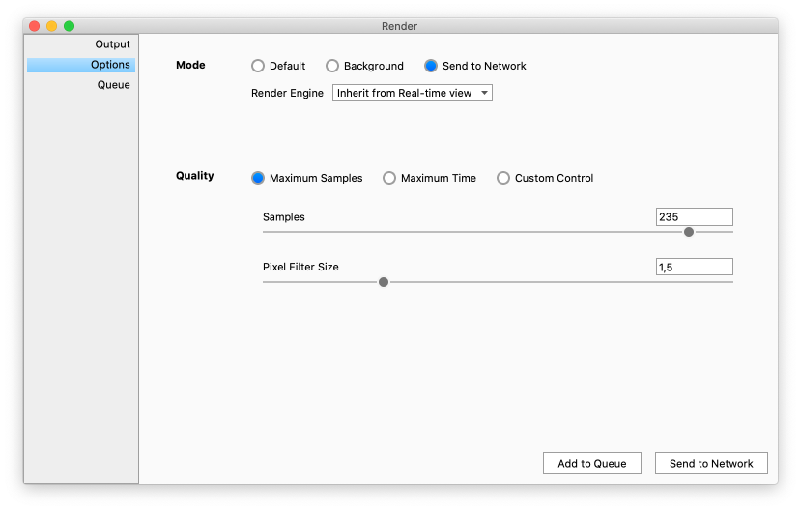Switch to the Queue section

[113, 85]
